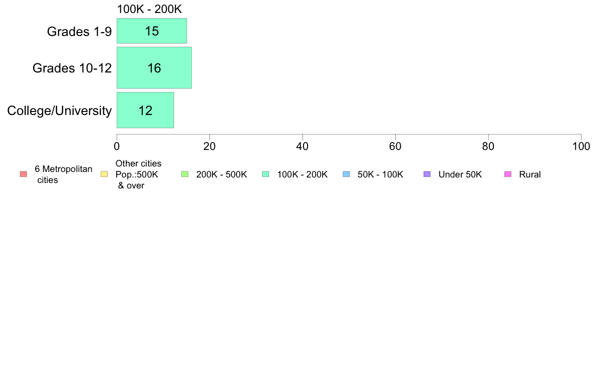This screenshot has height=368, width=595.
Task: Select the Grades 10-12 bar showing 16
Action: coord(154,68)
